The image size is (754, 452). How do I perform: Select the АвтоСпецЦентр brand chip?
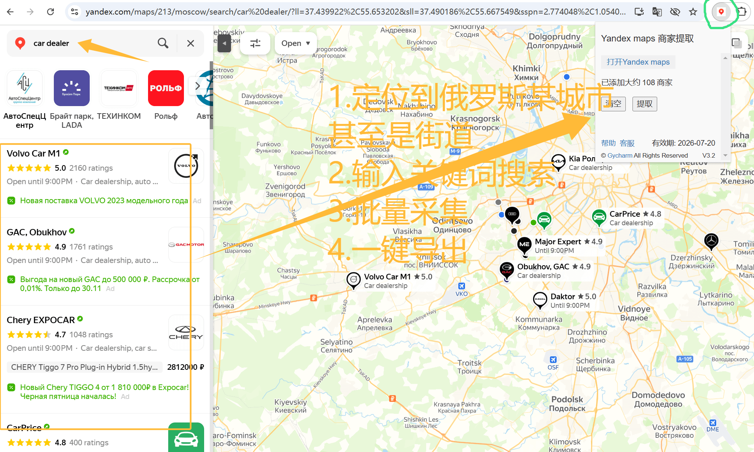click(25, 99)
